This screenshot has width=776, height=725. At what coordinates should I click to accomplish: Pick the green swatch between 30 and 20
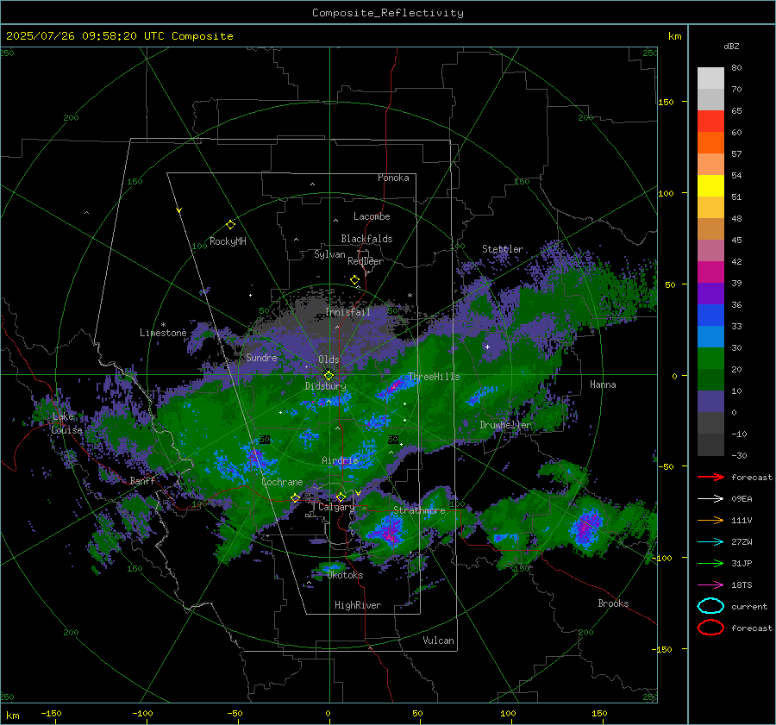pyautogui.click(x=710, y=359)
